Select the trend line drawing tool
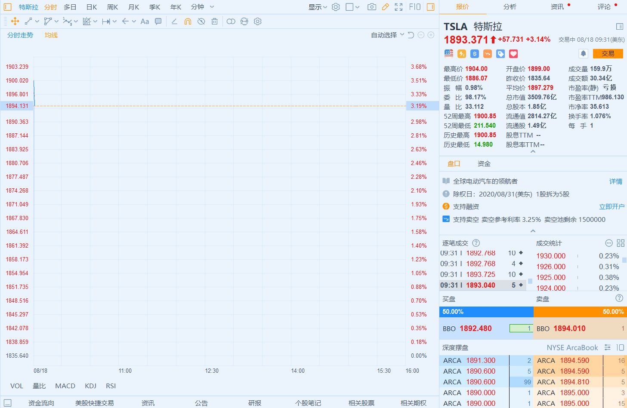 (28, 21)
